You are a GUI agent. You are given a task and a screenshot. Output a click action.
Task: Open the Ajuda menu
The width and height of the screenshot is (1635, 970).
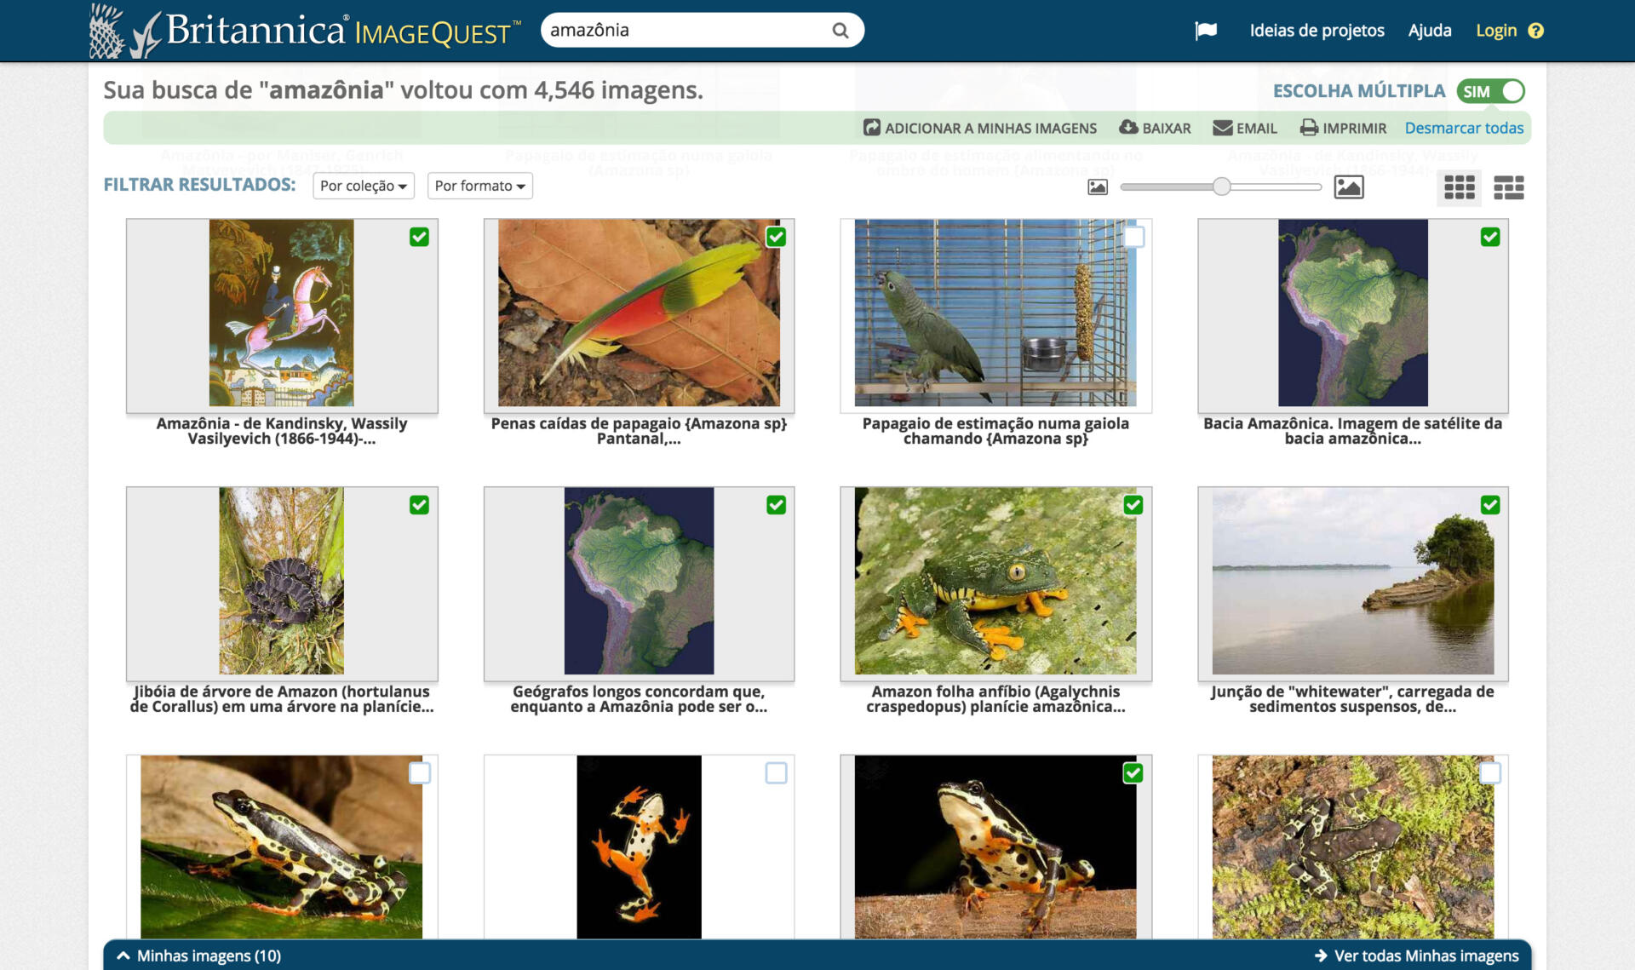1429,30
